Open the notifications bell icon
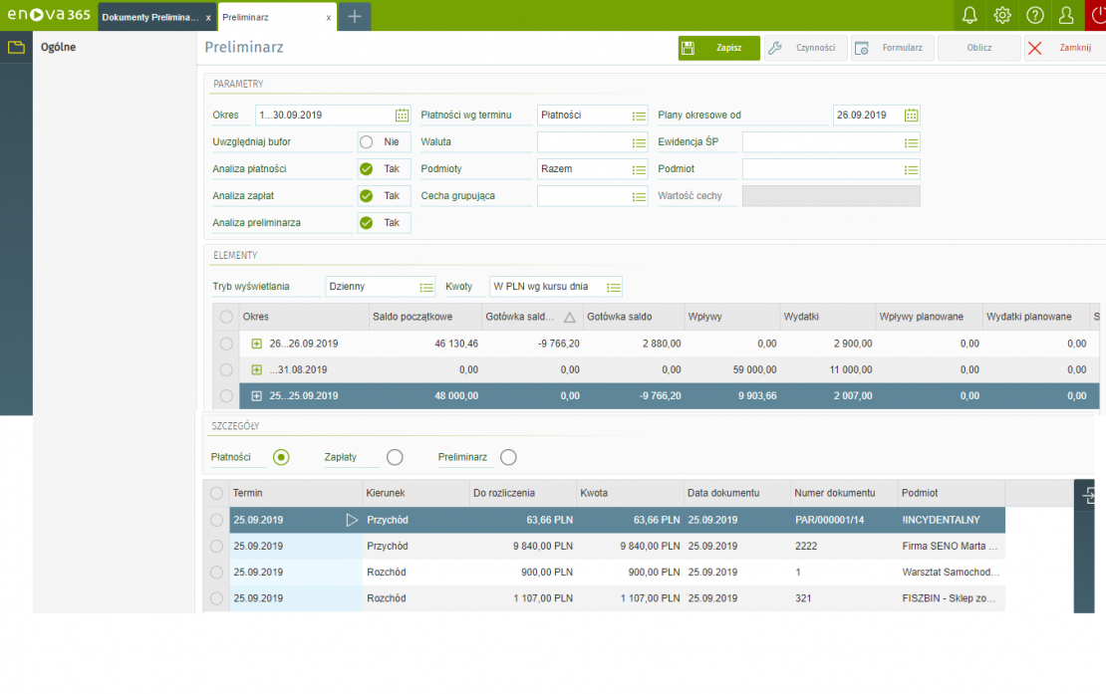The height and width of the screenshot is (694, 1106). 969,15
